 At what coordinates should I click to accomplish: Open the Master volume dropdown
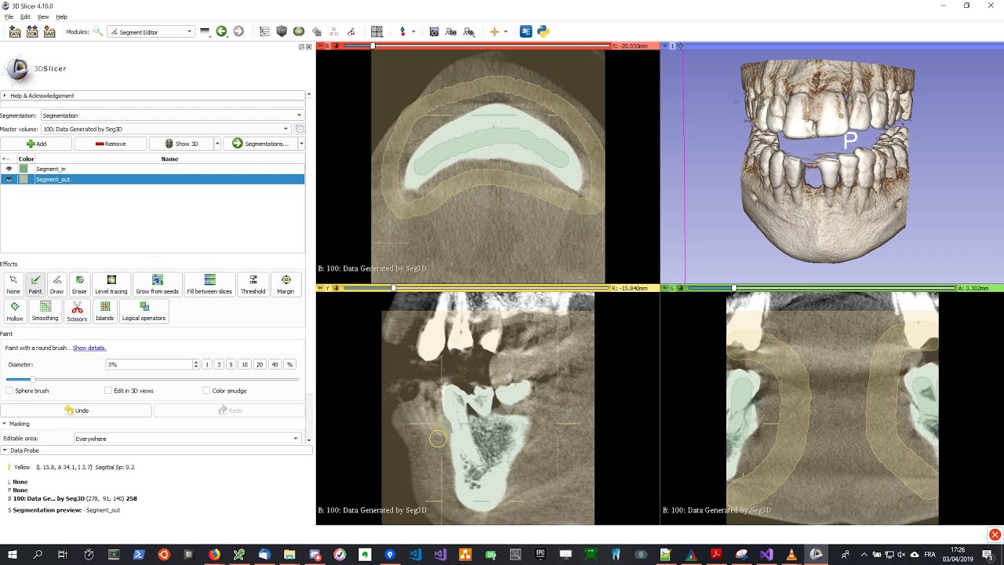coord(166,129)
